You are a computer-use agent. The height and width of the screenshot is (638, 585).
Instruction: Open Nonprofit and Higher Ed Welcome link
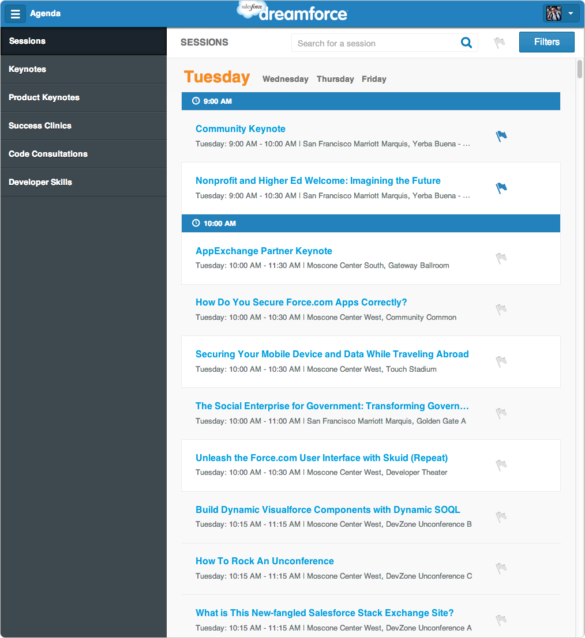tap(318, 180)
